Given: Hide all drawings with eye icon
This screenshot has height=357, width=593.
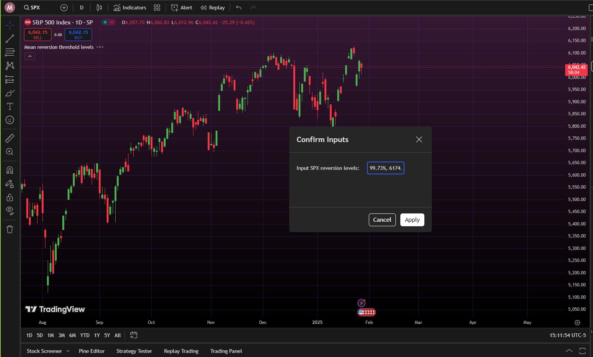Looking at the screenshot, I should pos(10,210).
